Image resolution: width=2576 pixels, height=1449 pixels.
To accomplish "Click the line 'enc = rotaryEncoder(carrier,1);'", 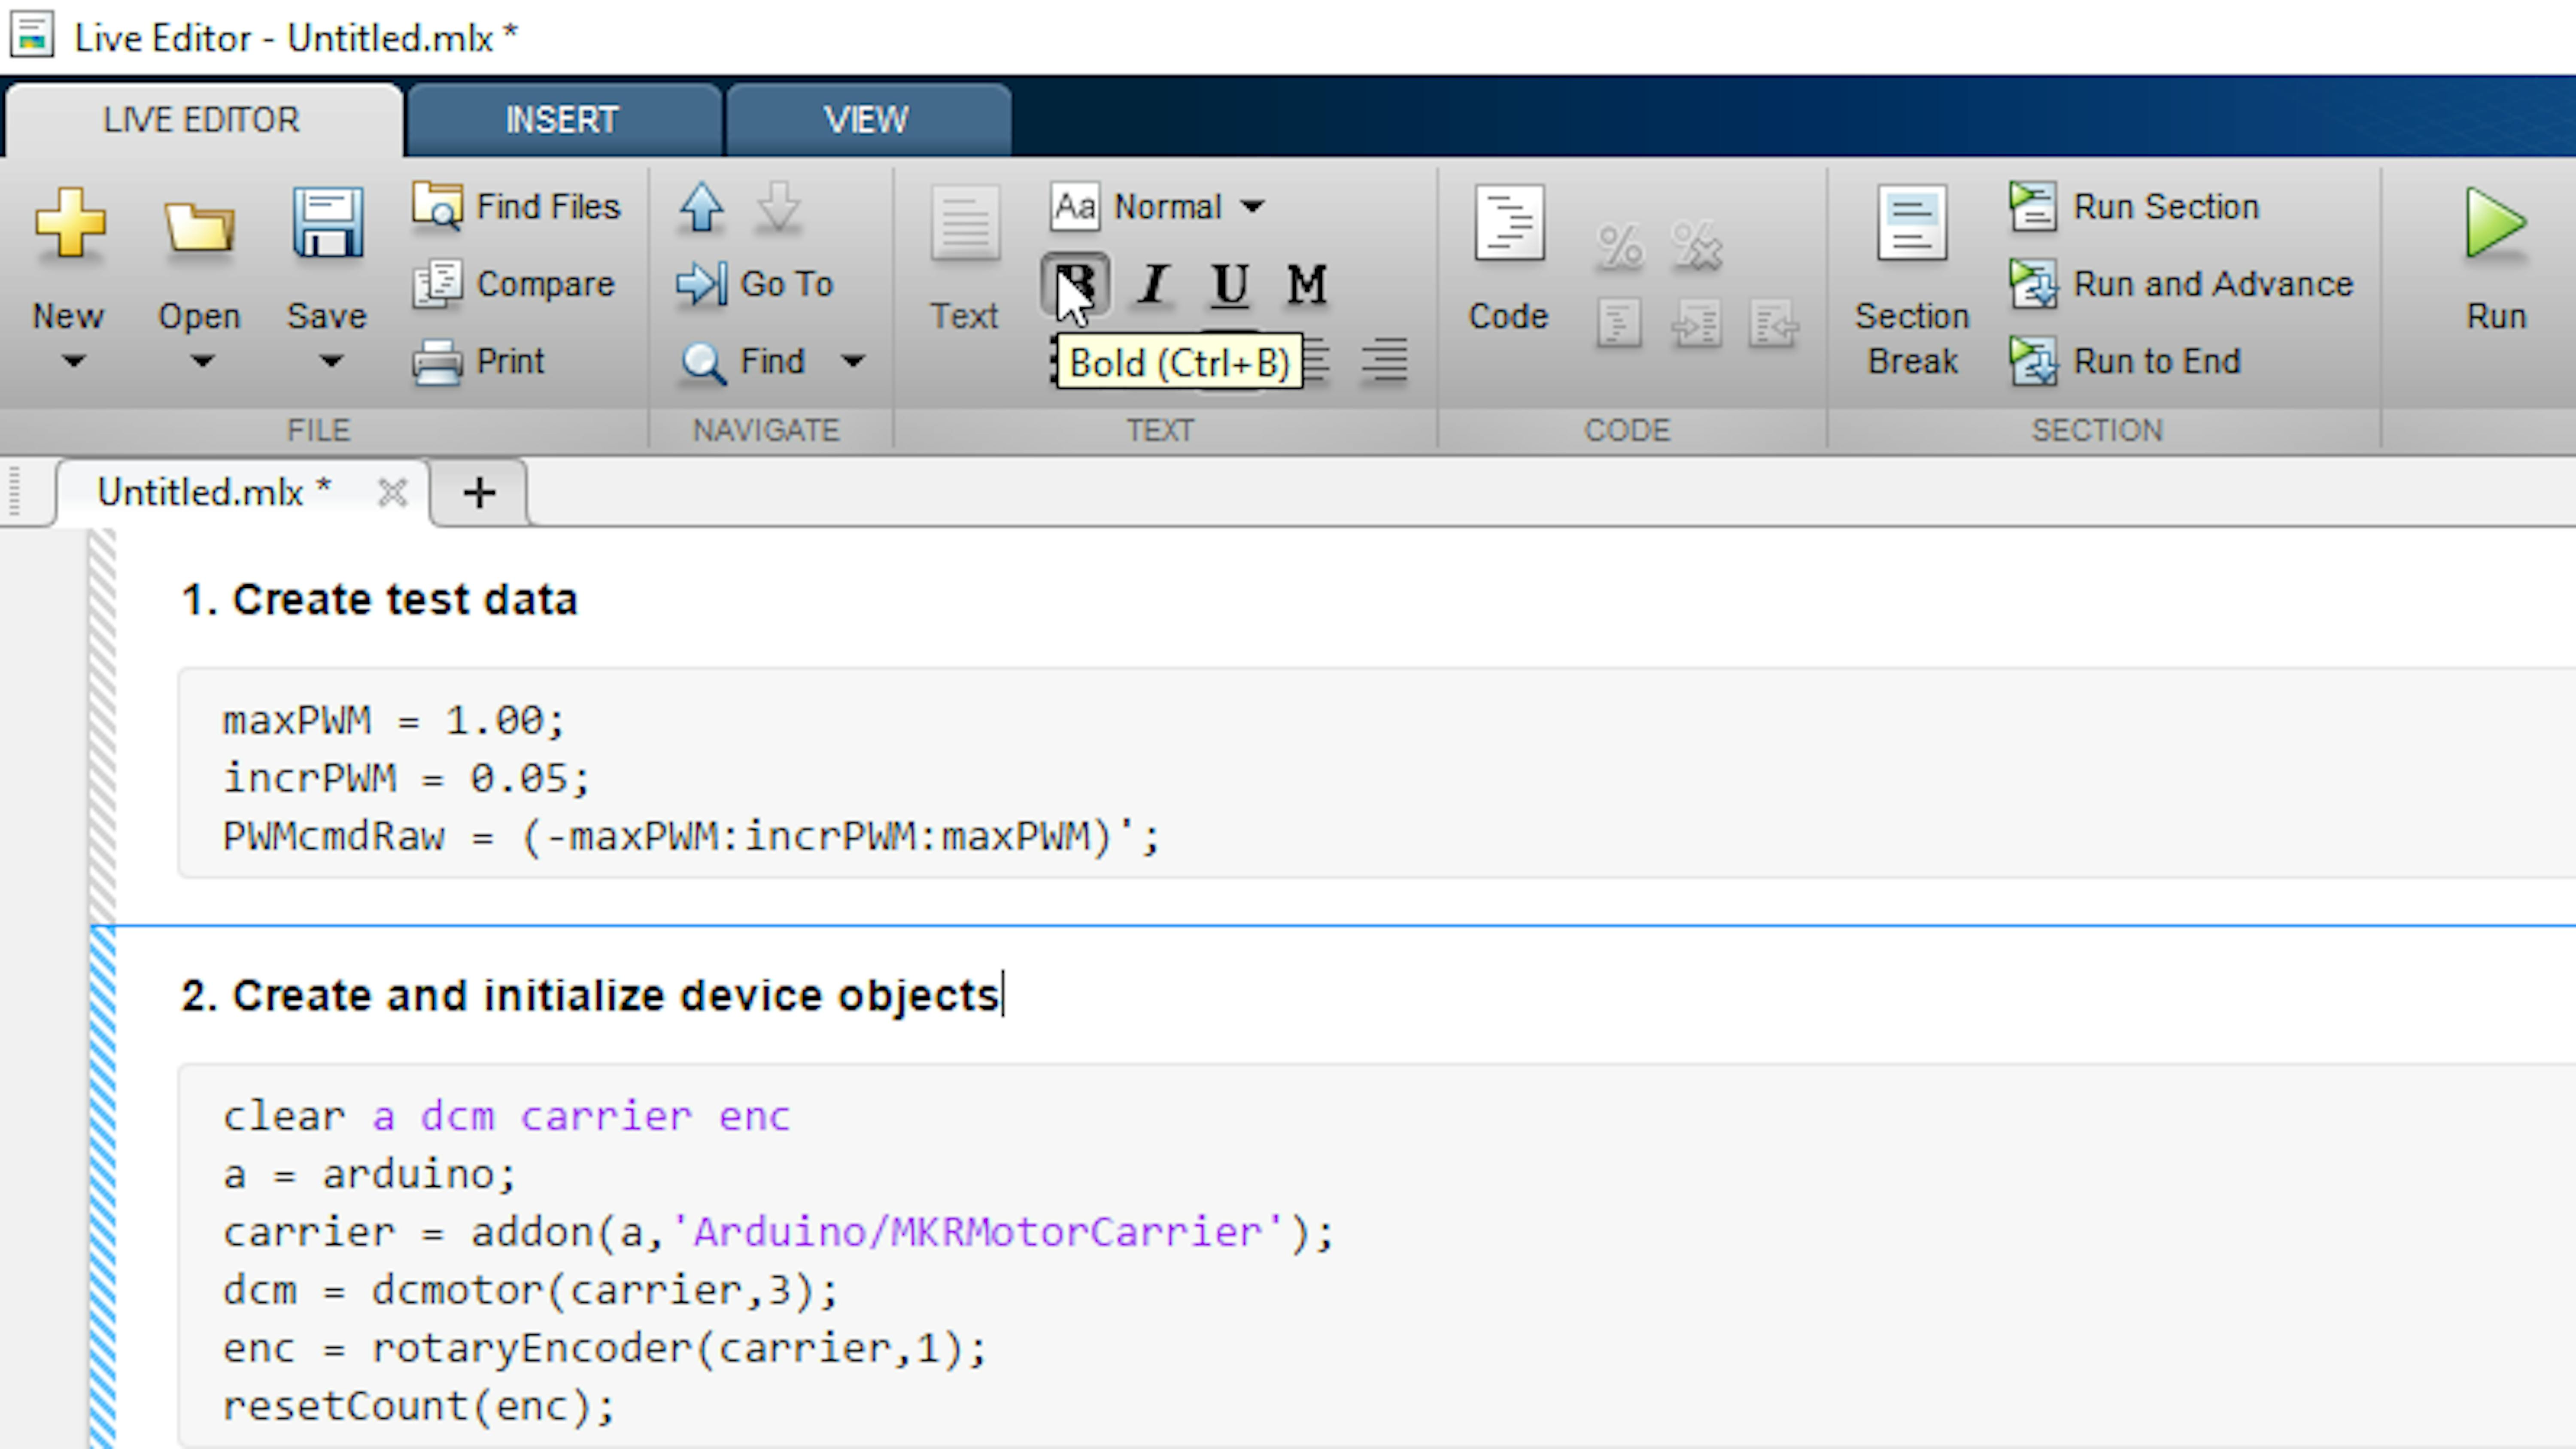I will [x=604, y=1348].
